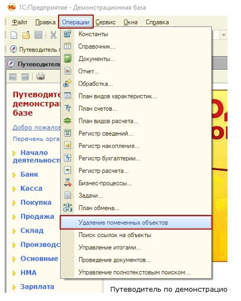Open the Банк section link
The width and height of the screenshot is (241, 301).
tap(29, 174)
